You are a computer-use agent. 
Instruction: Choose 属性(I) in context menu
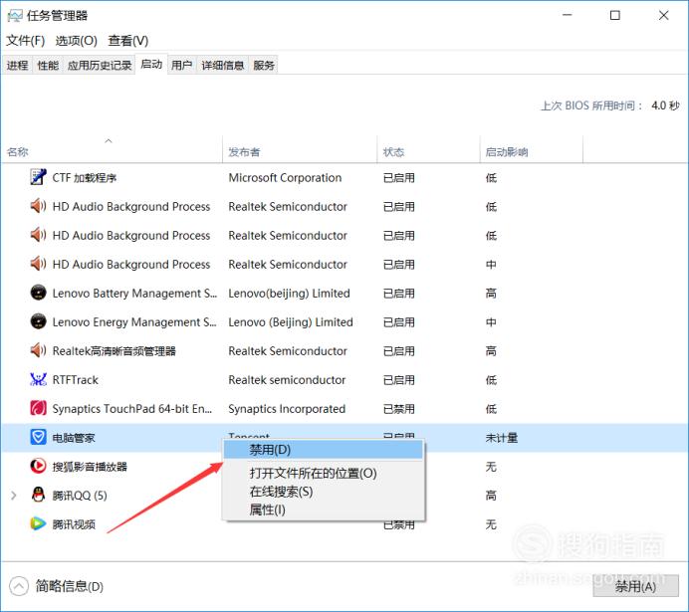324,510
